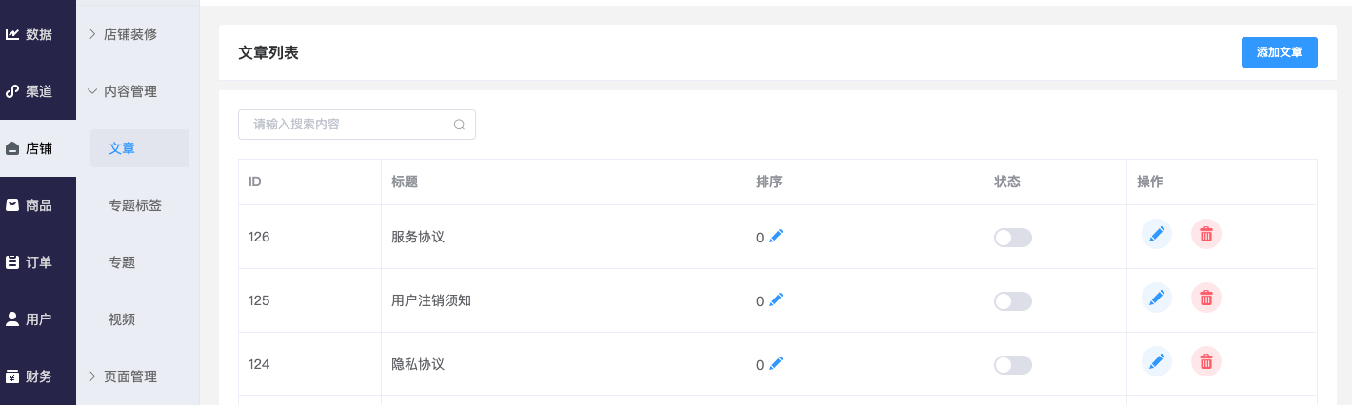Click the sort-order pencil for 隐私协议
The height and width of the screenshot is (405, 1352).
(776, 363)
